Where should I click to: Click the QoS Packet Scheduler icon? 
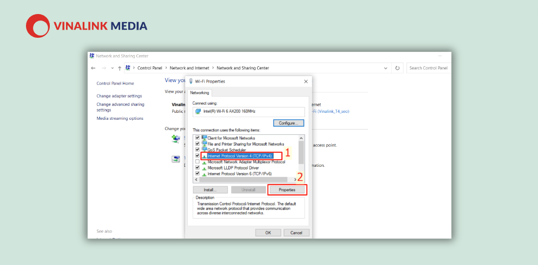pyautogui.click(x=204, y=150)
